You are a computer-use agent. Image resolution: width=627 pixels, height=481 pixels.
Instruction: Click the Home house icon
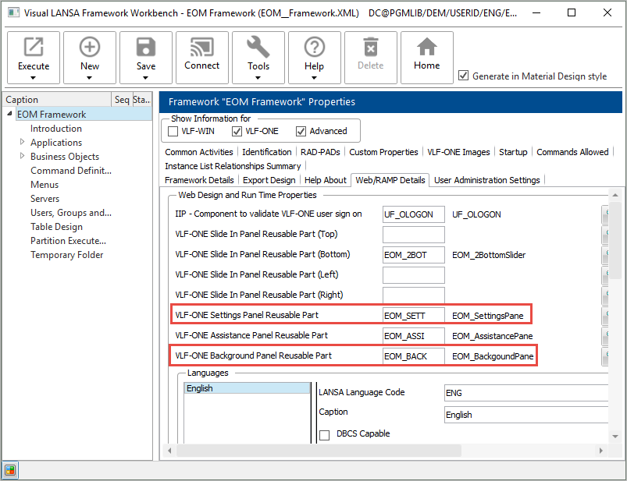(x=427, y=48)
